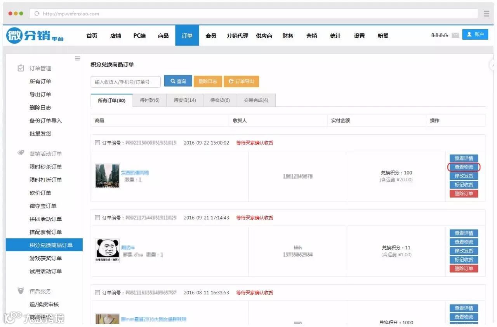This screenshot has height=327, width=497.
Task: Open 游戏获奖订单 in the sidebar
Action: [x=46, y=258]
